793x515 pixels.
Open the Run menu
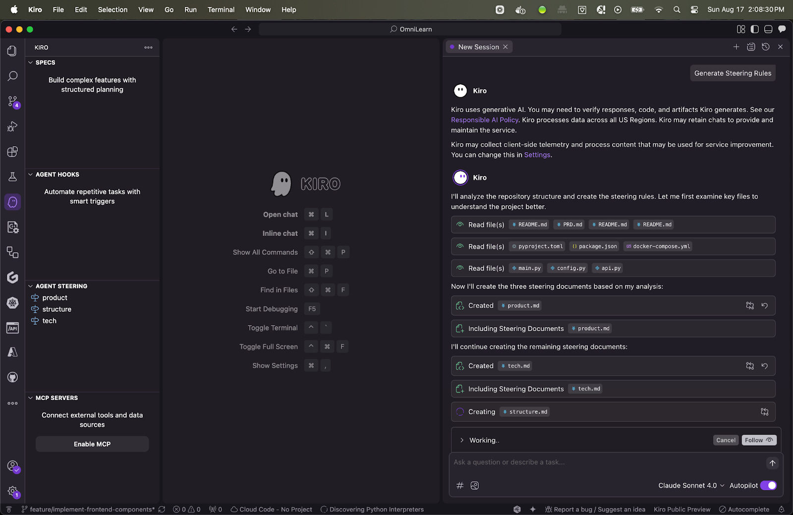click(x=190, y=9)
